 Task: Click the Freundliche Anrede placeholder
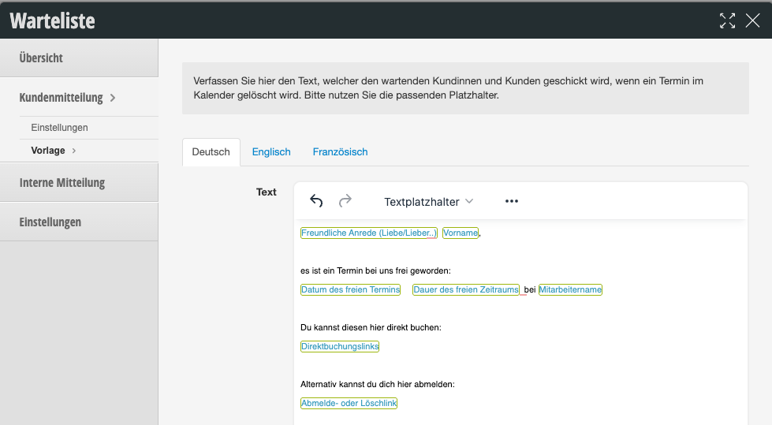coord(368,233)
